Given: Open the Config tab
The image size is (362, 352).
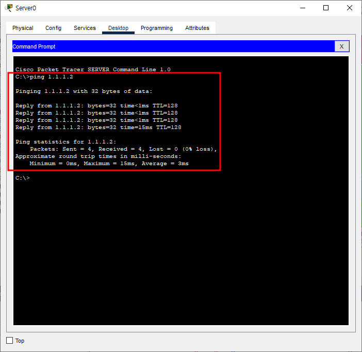Looking at the screenshot, I should pyautogui.click(x=53, y=28).
